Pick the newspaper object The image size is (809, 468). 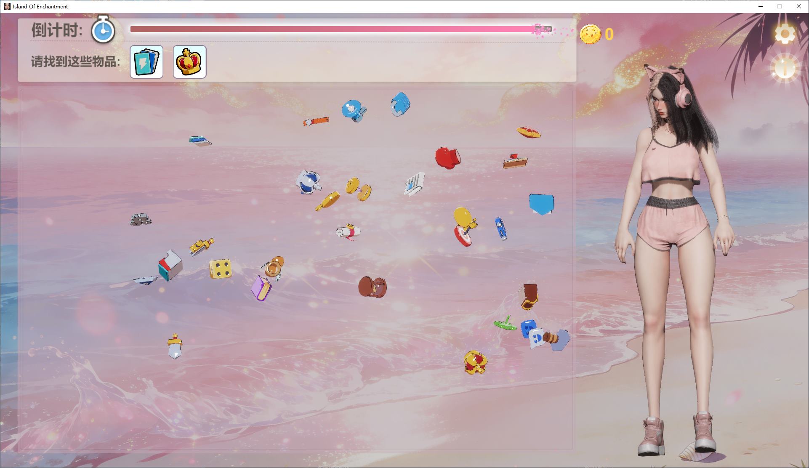[x=414, y=184]
